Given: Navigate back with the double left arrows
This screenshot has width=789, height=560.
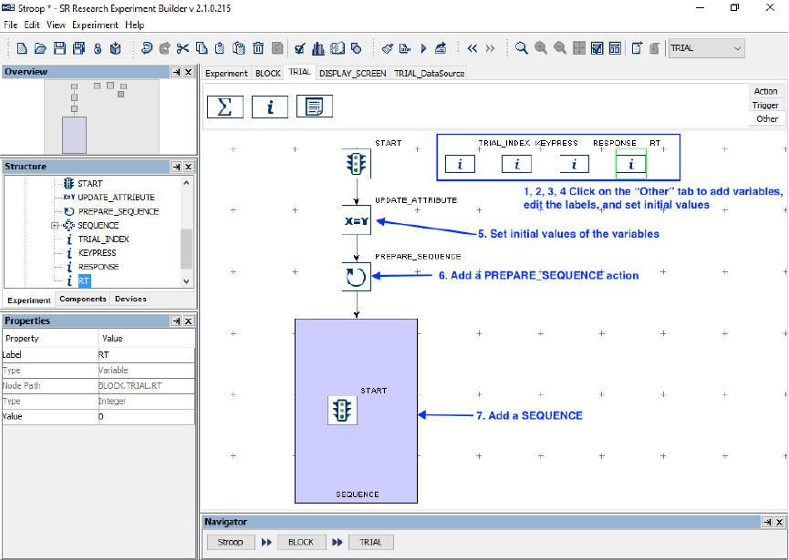Looking at the screenshot, I should pyautogui.click(x=472, y=48).
